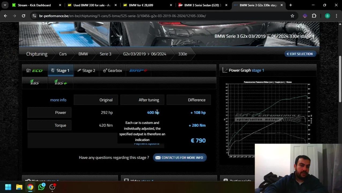Go to G2x 03/2019 > 06/2024 breadcrumb
The image size is (342, 193).
pyautogui.click(x=145, y=54)
